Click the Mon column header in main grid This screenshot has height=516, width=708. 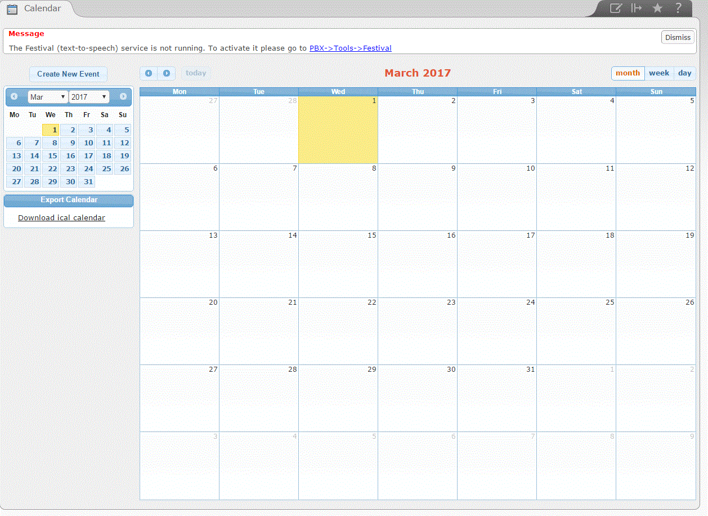[x=180, y=92]
